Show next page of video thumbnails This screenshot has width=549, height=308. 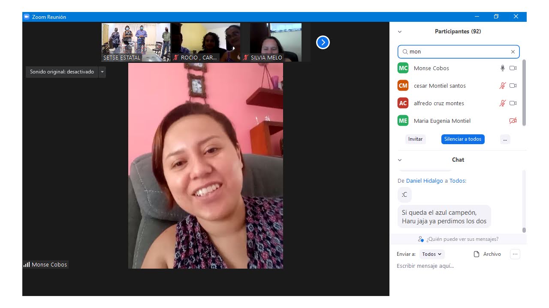pyautogui.click(x=323, y=42)
